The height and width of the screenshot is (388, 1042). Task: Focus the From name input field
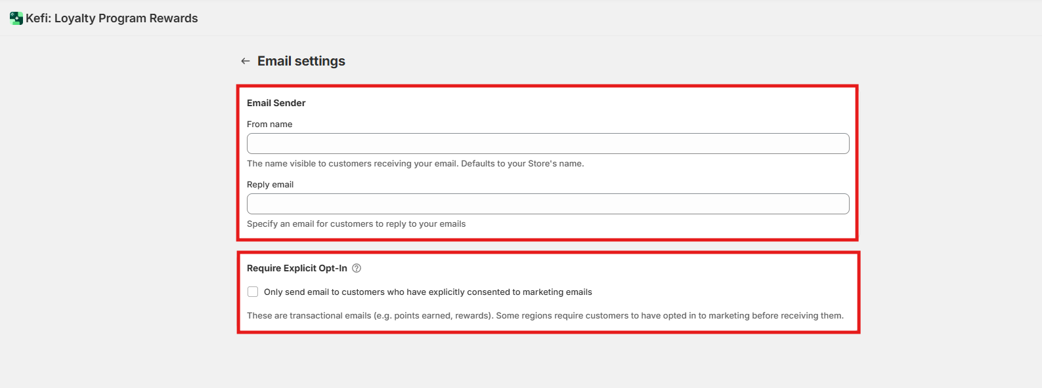click(x=548, y=144)
